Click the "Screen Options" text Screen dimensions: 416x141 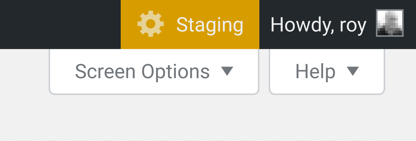(142, 72)
